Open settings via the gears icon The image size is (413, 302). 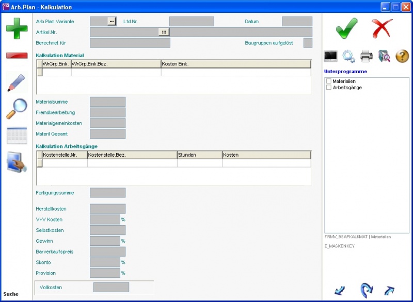[348, 56]
